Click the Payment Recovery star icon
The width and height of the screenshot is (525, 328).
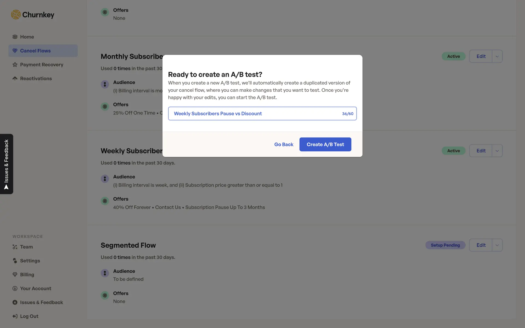tap(15, 65)
